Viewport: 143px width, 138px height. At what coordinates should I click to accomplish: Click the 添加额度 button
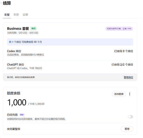click(119, 94)
